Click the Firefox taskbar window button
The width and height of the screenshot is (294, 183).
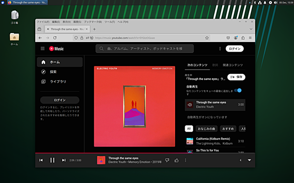28,2
